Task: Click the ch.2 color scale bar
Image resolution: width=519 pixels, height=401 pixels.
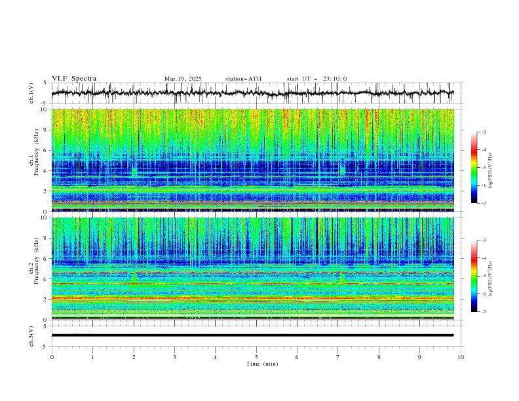Action: click(x=474, y=276)
